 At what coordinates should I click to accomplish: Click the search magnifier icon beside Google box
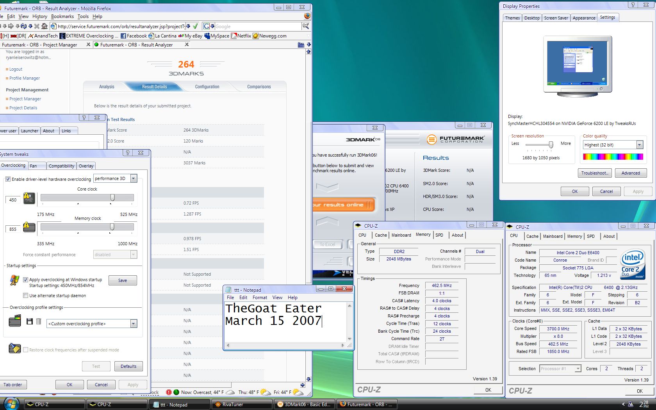pyautogui.click(x=306, y=26)
